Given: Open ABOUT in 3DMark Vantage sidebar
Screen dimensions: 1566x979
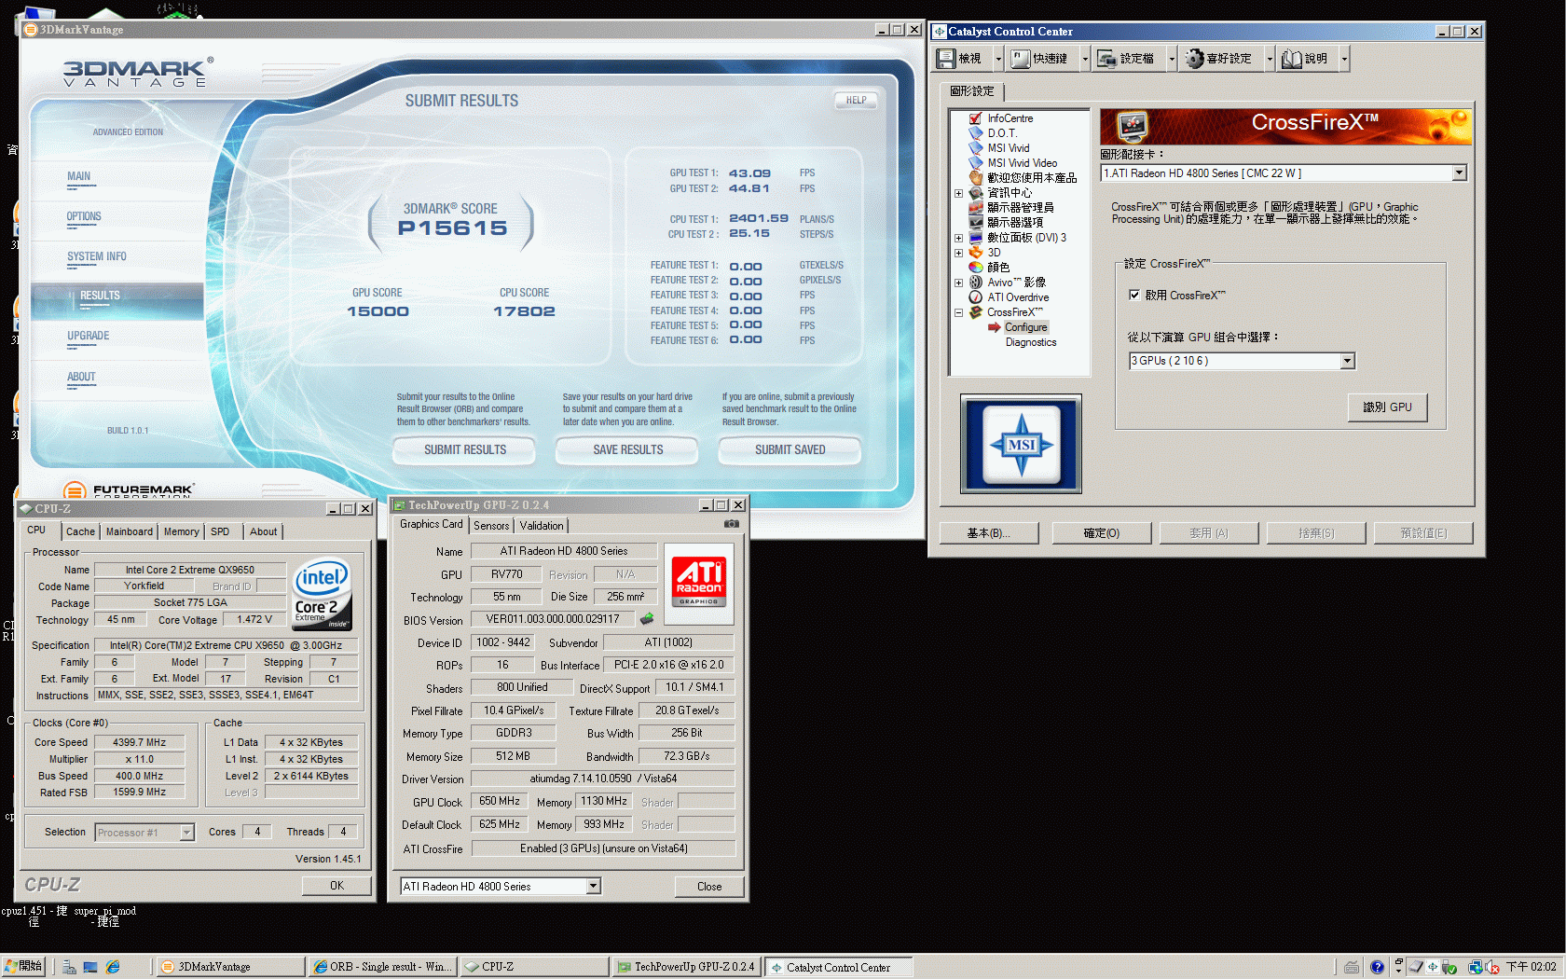Looking at the screenshot, I should pyautogui.click(x=81, y=377).
